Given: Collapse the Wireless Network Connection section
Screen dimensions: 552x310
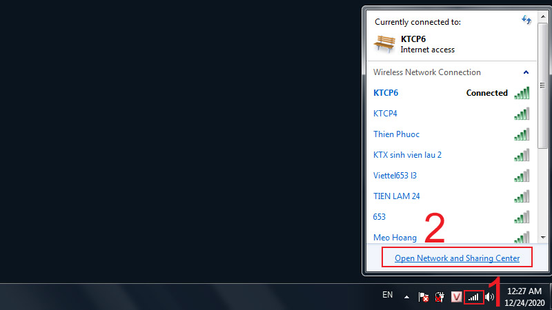Looking at the screenshot, I should (526, 72).
